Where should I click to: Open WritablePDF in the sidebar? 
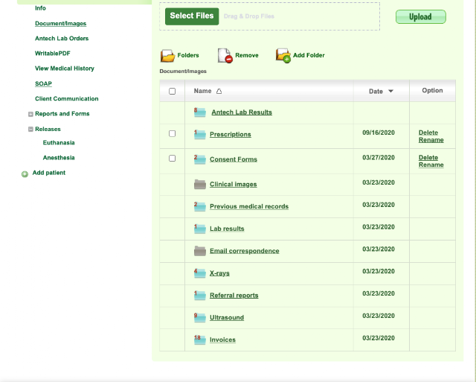pyautogui.click(x=53, y=54)
